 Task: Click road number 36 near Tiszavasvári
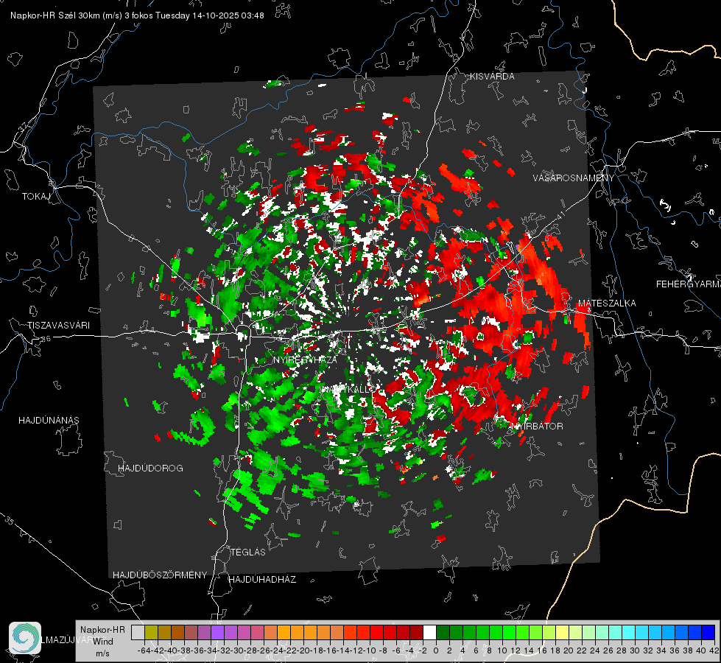[46, 339]
